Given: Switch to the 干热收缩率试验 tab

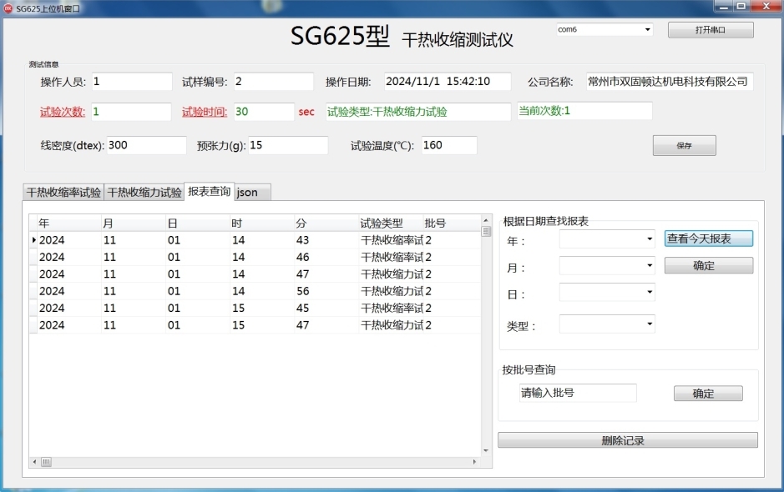Looking at the screenshot, I should (x=63, y=193).
